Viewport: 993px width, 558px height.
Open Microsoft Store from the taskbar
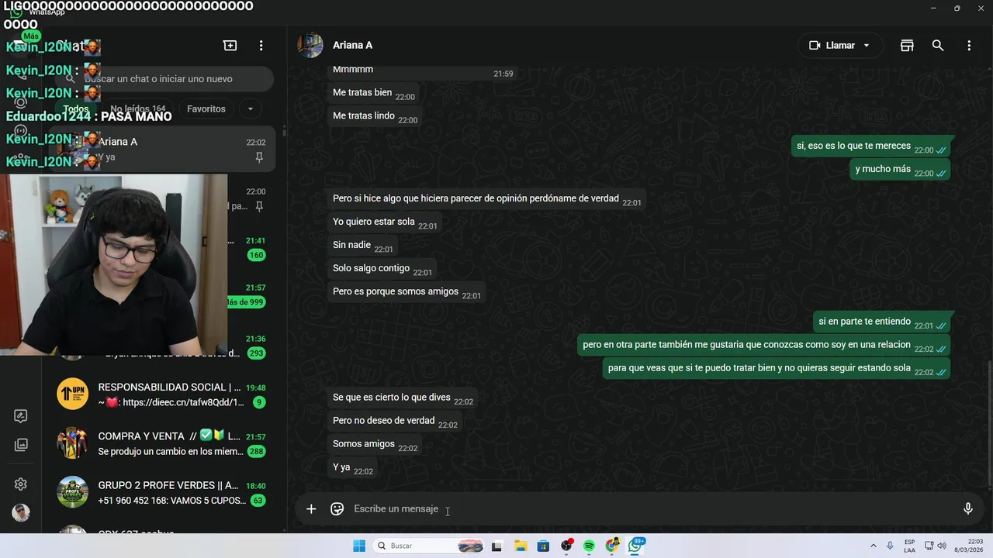543,546
